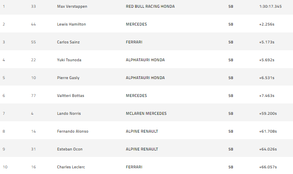Click driver name Max Verstappen
This screenshot has width=293, height=174.
(72, 6)
